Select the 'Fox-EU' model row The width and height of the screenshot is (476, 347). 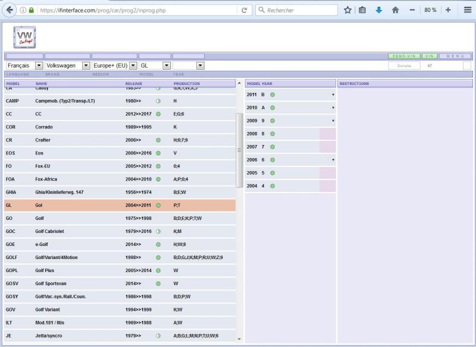[x=120, y=166]
